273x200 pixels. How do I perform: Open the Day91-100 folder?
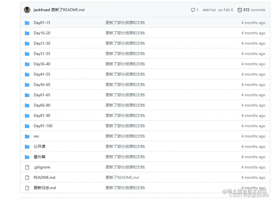pos(43,126)
